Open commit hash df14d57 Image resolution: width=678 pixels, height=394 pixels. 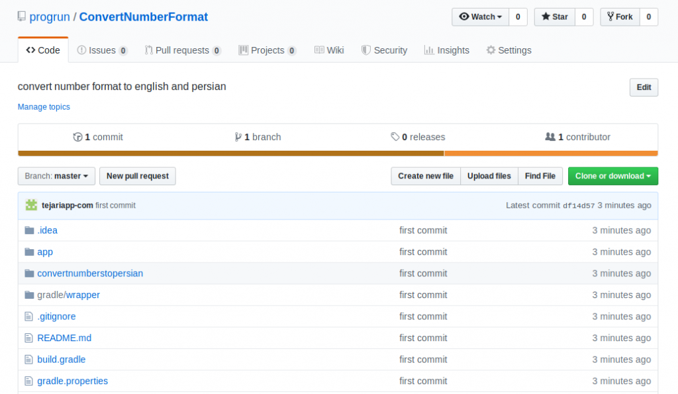click(579, 206)
